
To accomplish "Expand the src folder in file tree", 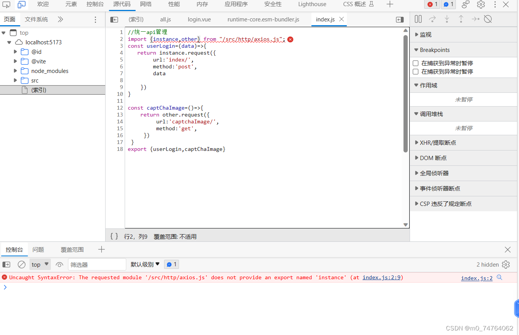I will [15, 81].
